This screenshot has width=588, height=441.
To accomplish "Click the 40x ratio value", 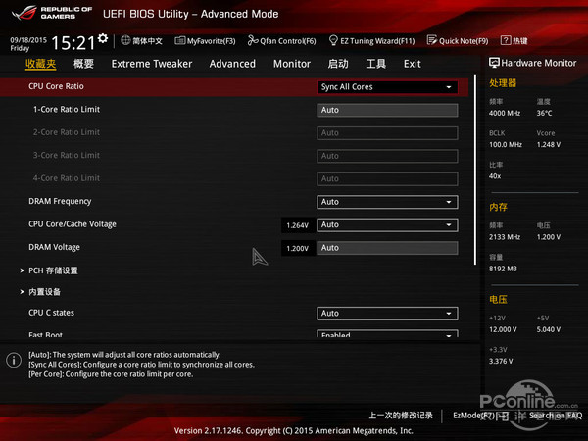I will click(495, 175).
